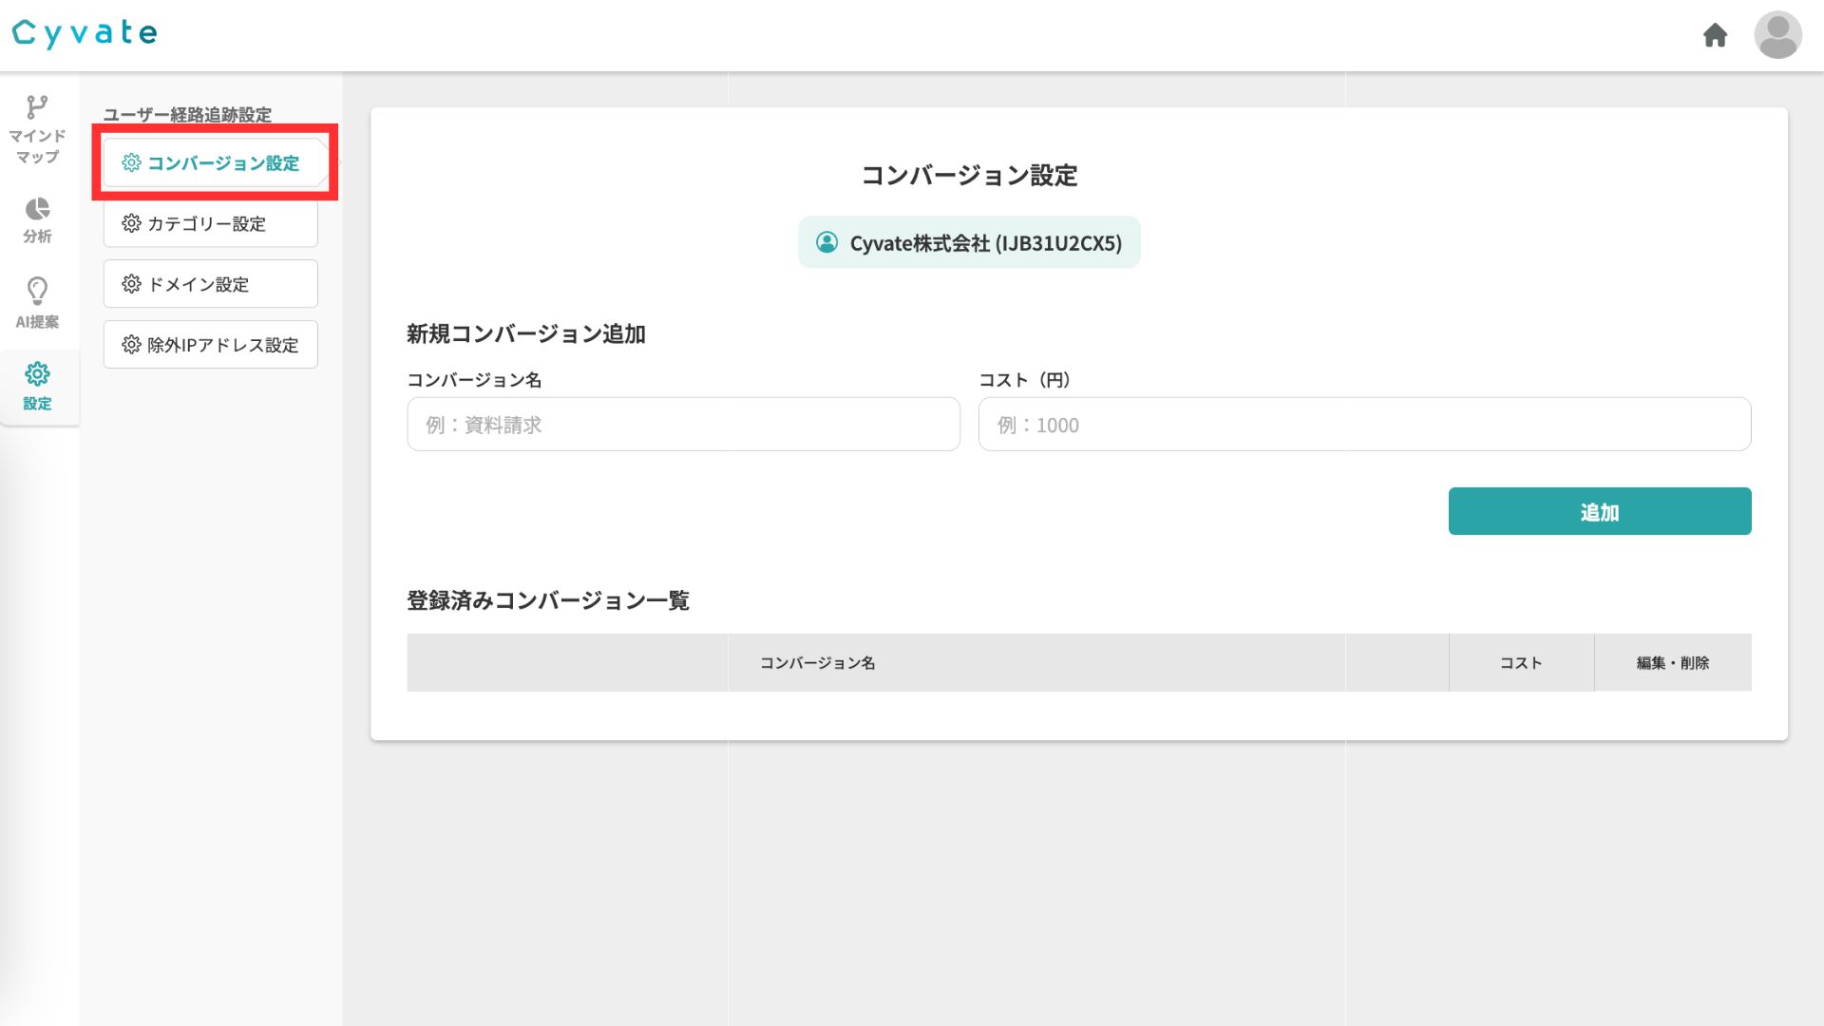Open カテゴリー設定 menu item
Image resolution: width=1824 pixels, height=1026 pixels.
(x=210, y=224)
